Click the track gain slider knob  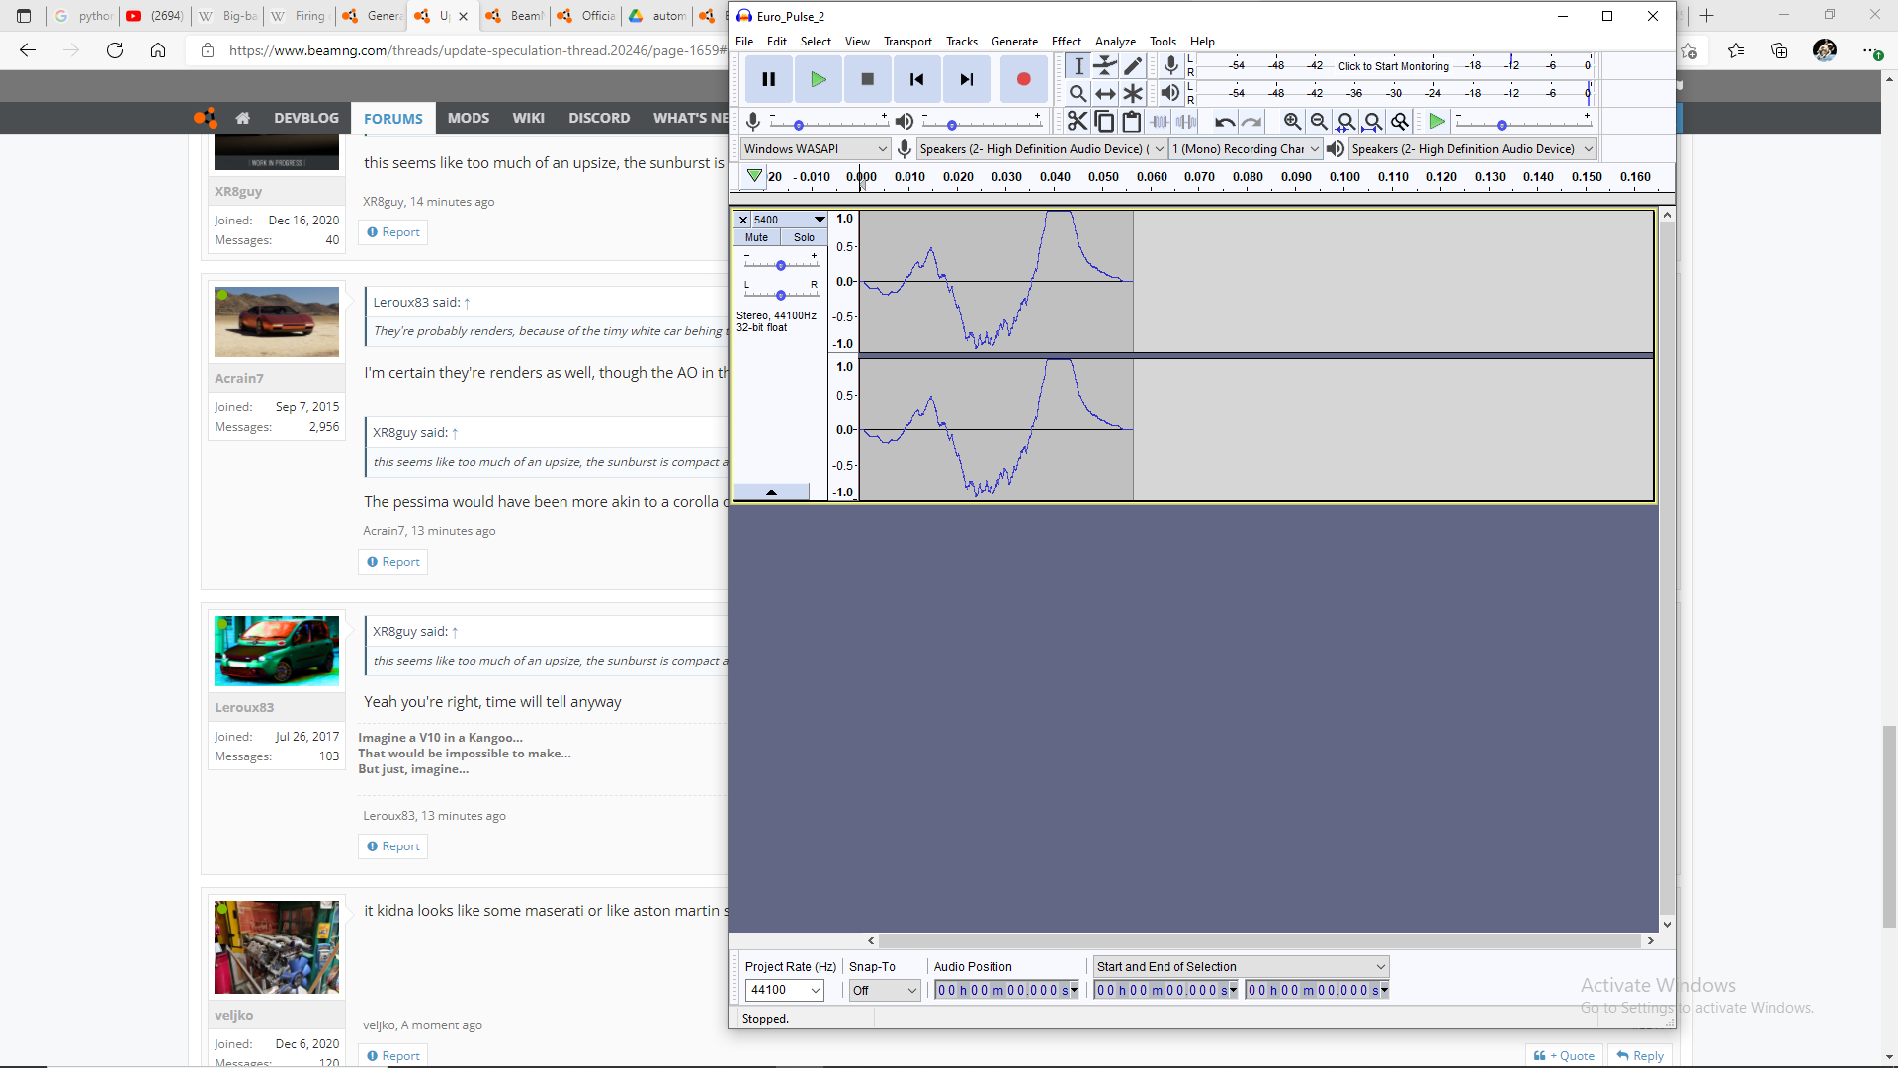pos(781,266)
